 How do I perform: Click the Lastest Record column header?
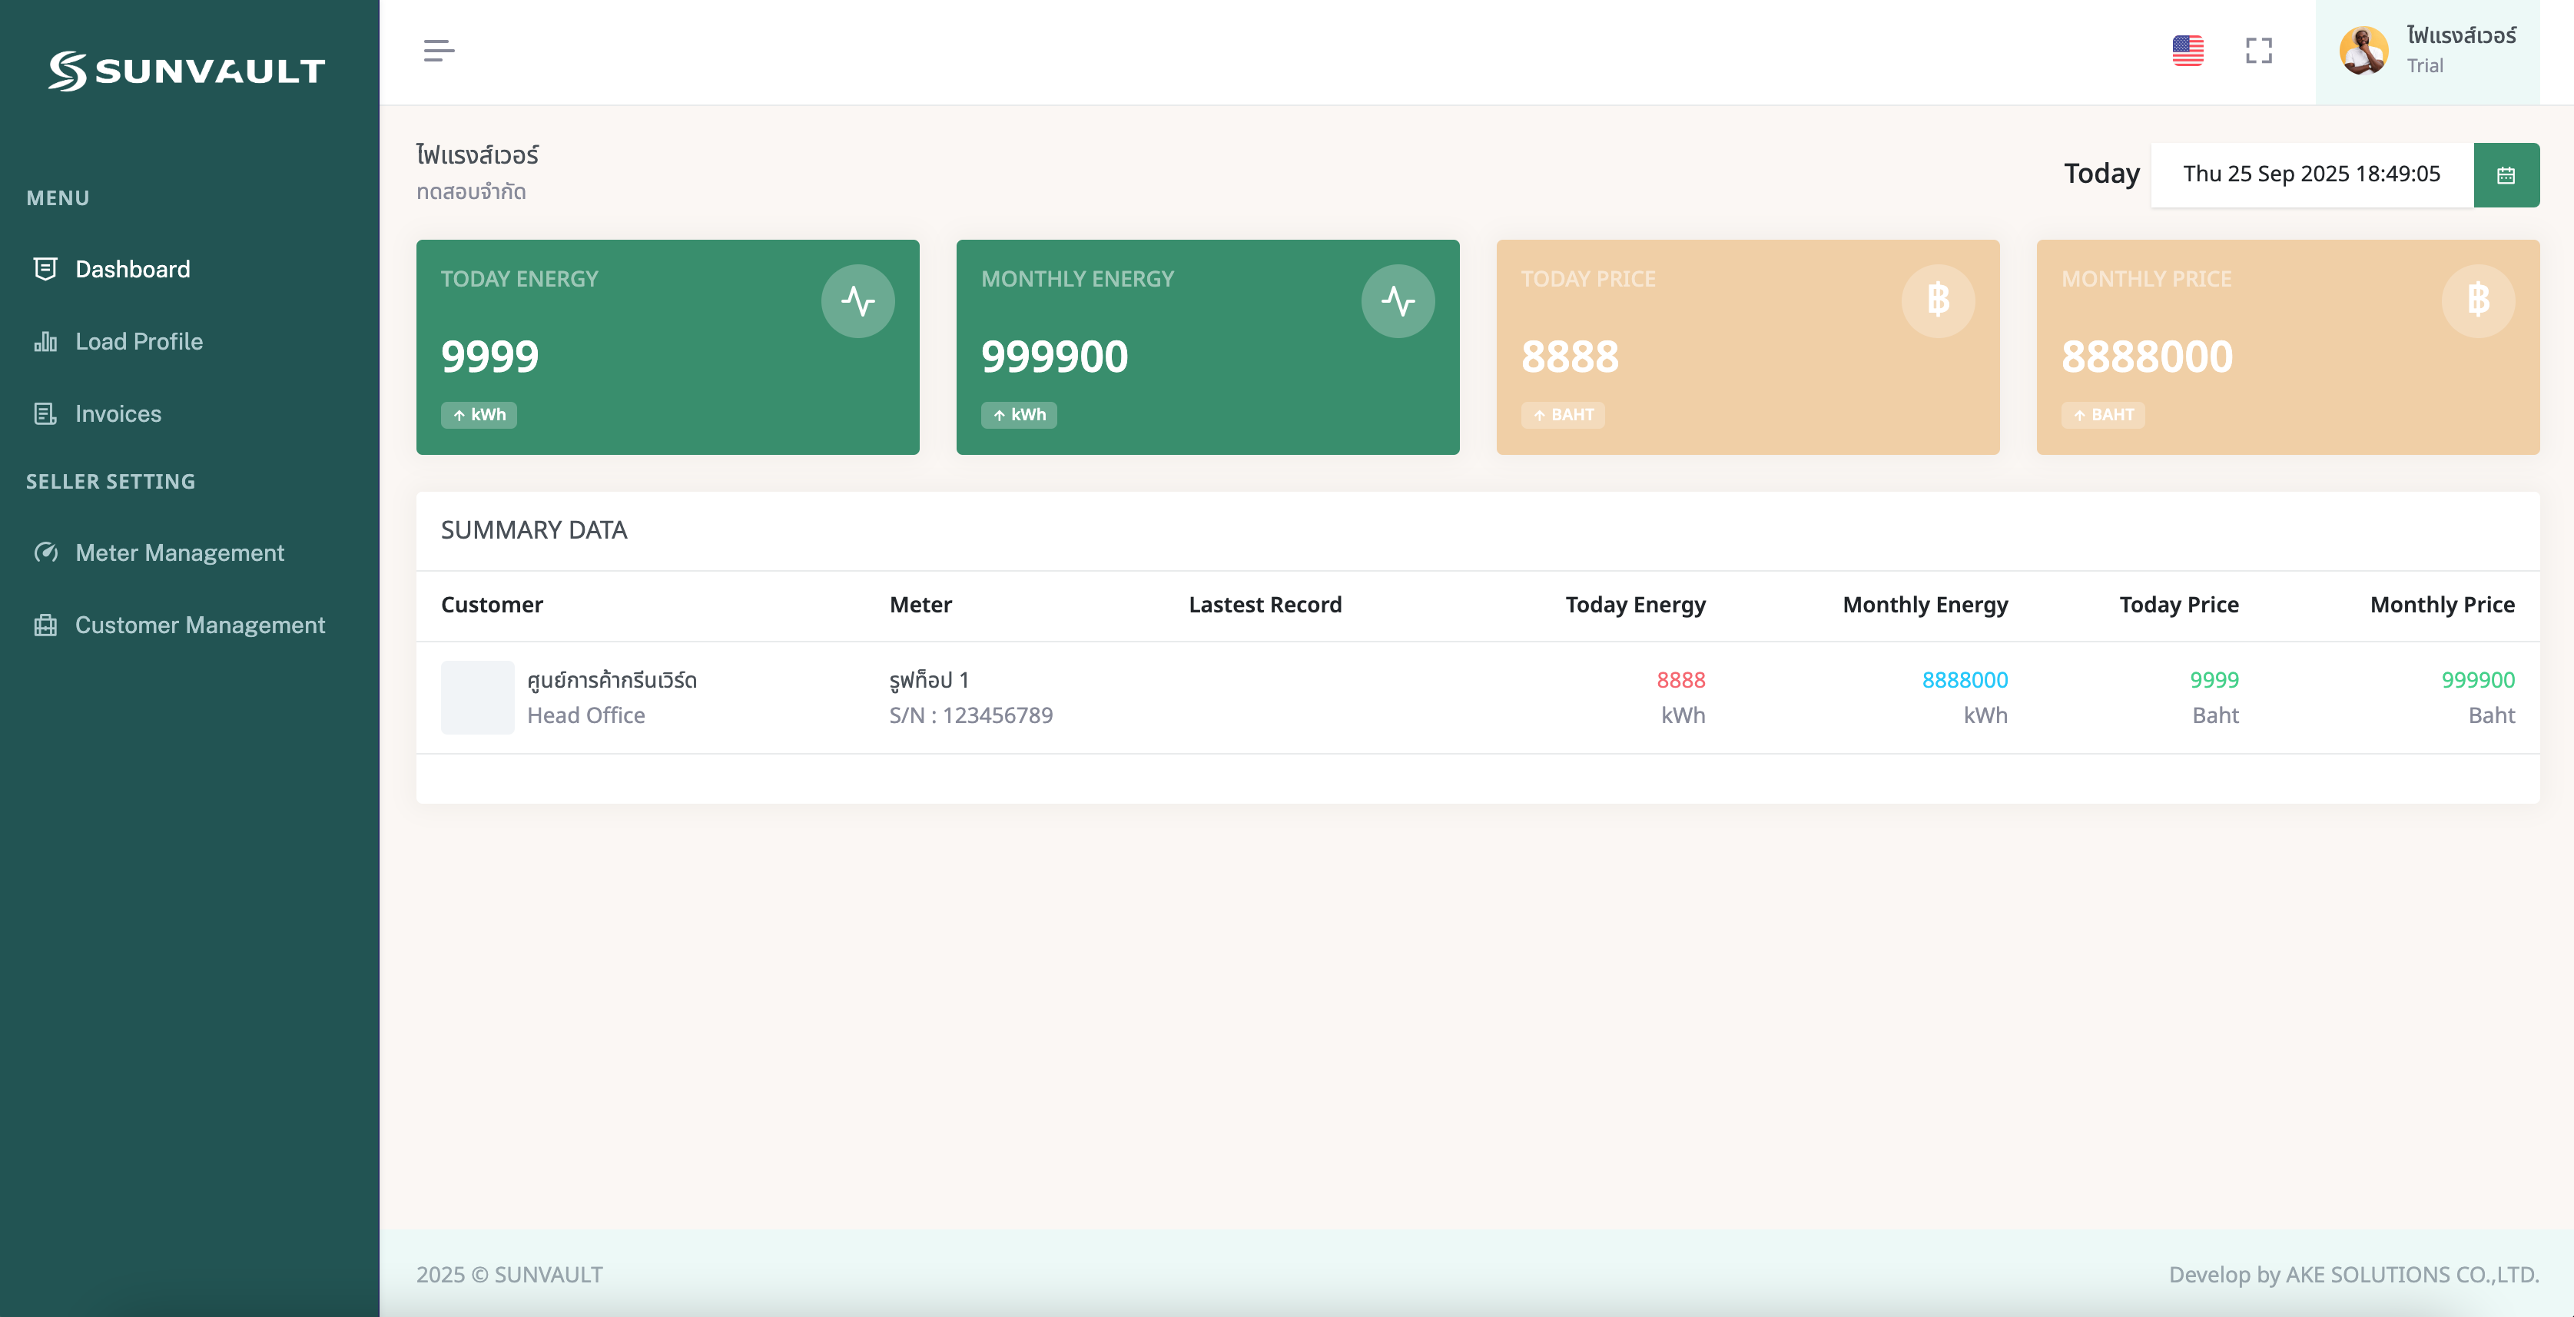tap(1265, 605)
